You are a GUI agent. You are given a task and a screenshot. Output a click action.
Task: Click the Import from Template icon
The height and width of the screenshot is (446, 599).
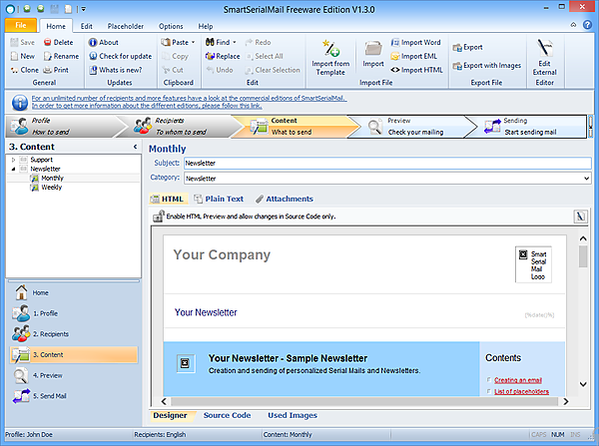(330, 49)
